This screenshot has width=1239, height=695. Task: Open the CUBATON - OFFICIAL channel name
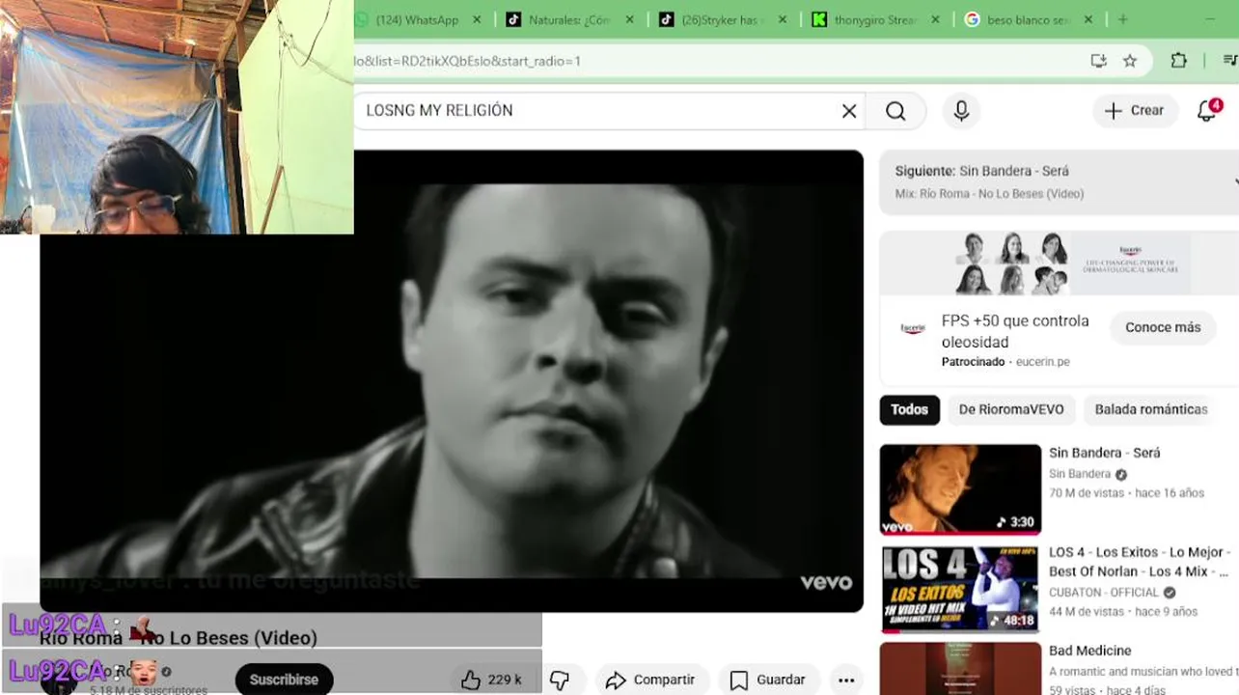[1104, 593]
